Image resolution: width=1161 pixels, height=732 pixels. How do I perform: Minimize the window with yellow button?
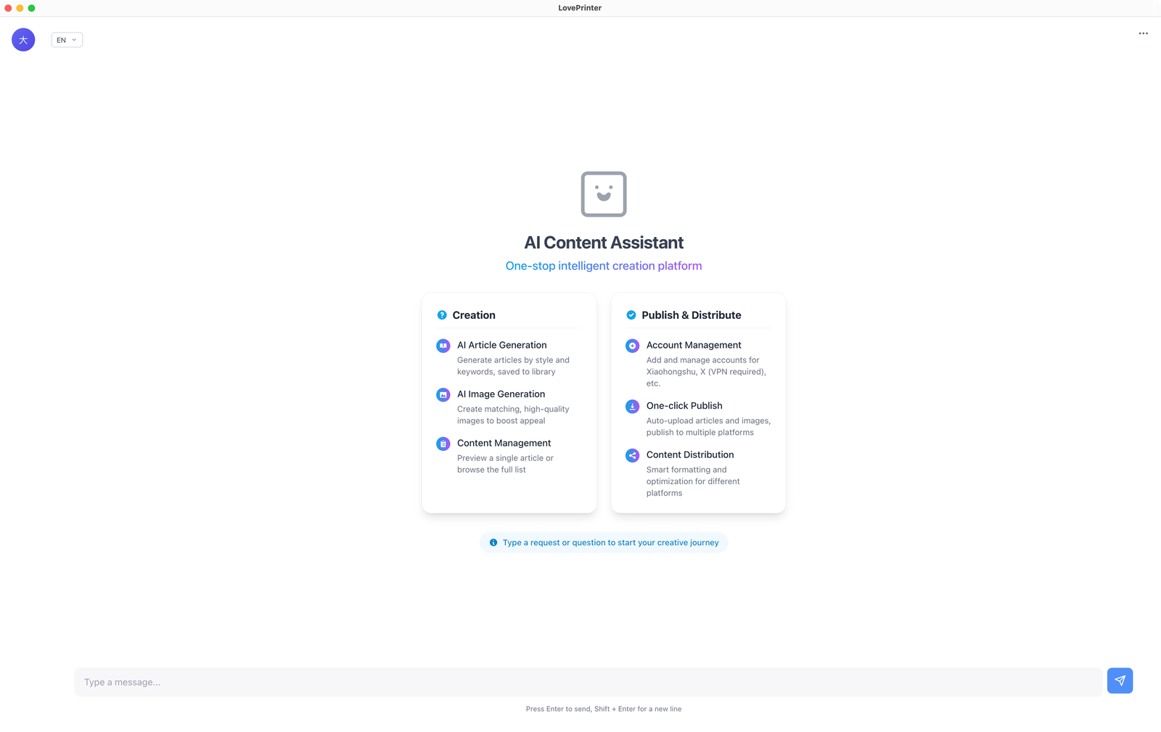pyautogui.click(x=20, y=8)
